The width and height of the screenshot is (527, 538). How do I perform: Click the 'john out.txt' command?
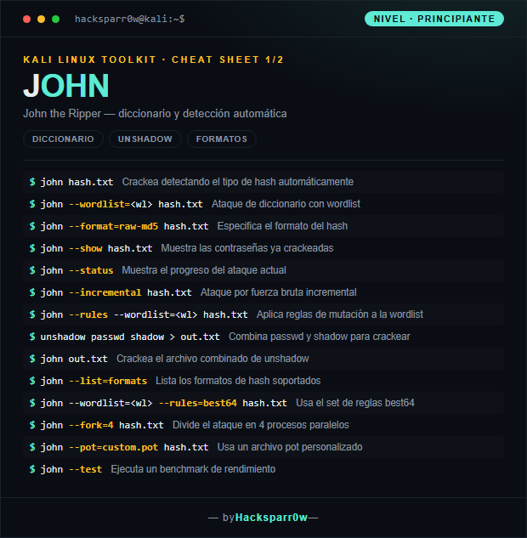pyautogui.click(x=74, y=359)
